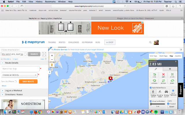Toggle Avoid Highways checkbox
The height and width of the screenshot is (115, 185).
click(173, 91)
